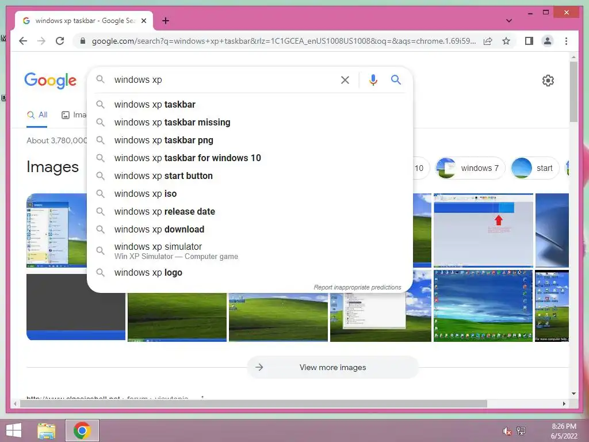Click 'Report inappropriate predictions' link

coord(357,287)
